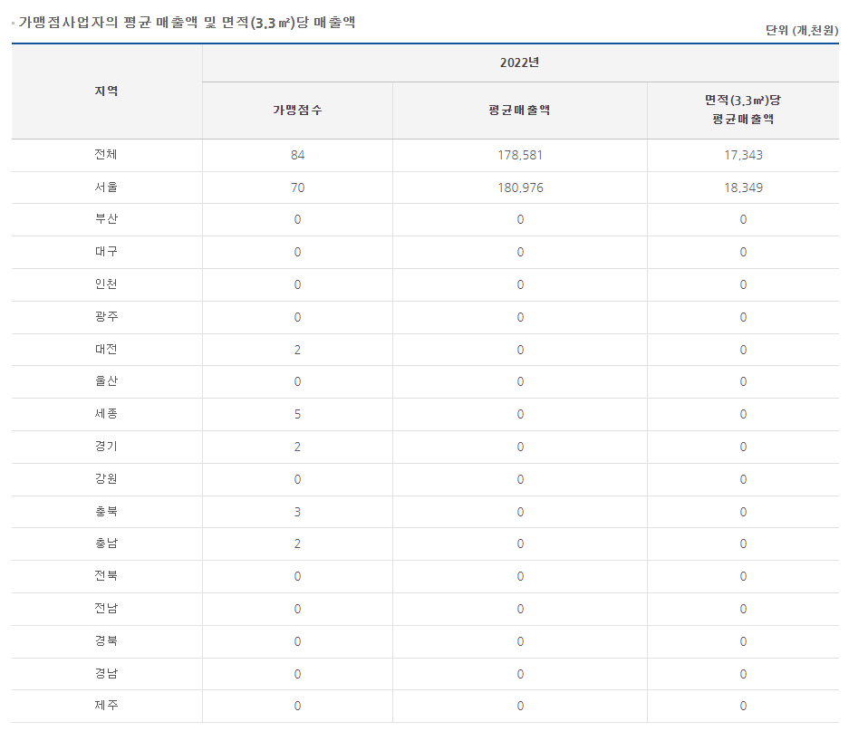Screen dimensions: 868x741
Task: Click the 충북 franchise count 3
Action: tap(297, 512)
